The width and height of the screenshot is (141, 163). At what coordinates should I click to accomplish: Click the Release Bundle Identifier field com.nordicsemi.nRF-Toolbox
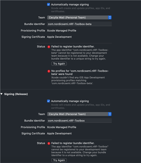click(x=79, y=121)
